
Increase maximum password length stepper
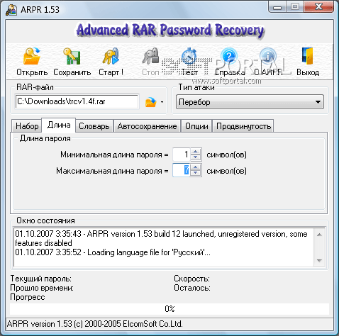[x=196, y=167]
